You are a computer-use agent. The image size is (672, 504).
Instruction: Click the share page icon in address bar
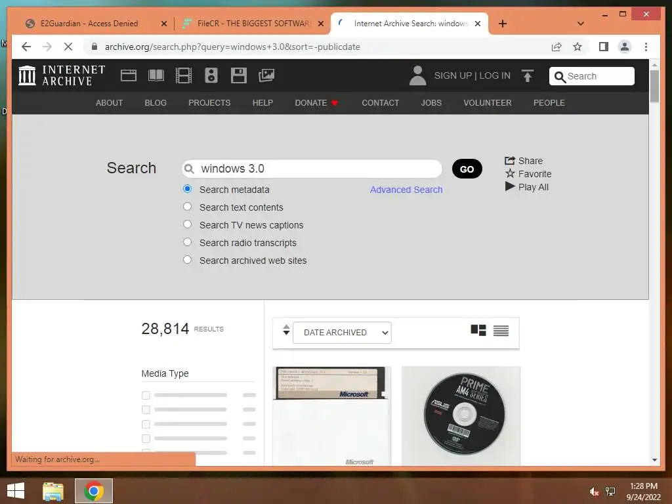pyautogui.click(x=556, y=47)
